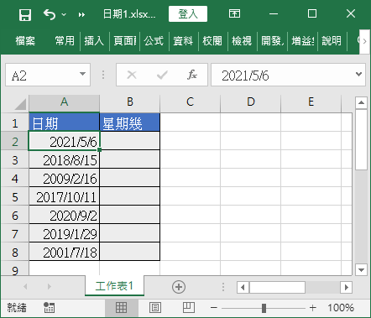Select the cell containing 2020/9/2
The width and height of the screenshot is (371, 318).
click(64, 215)
